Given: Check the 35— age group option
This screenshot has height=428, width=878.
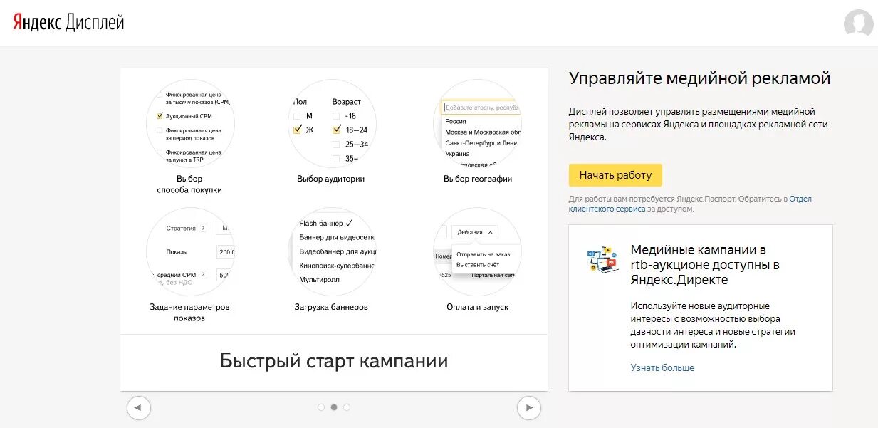Looking at the screenshot, I should coord(336,159).
